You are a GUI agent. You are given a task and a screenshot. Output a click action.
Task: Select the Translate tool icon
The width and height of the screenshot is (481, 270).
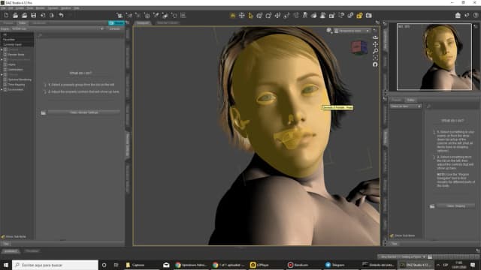(x=277, y=15)
